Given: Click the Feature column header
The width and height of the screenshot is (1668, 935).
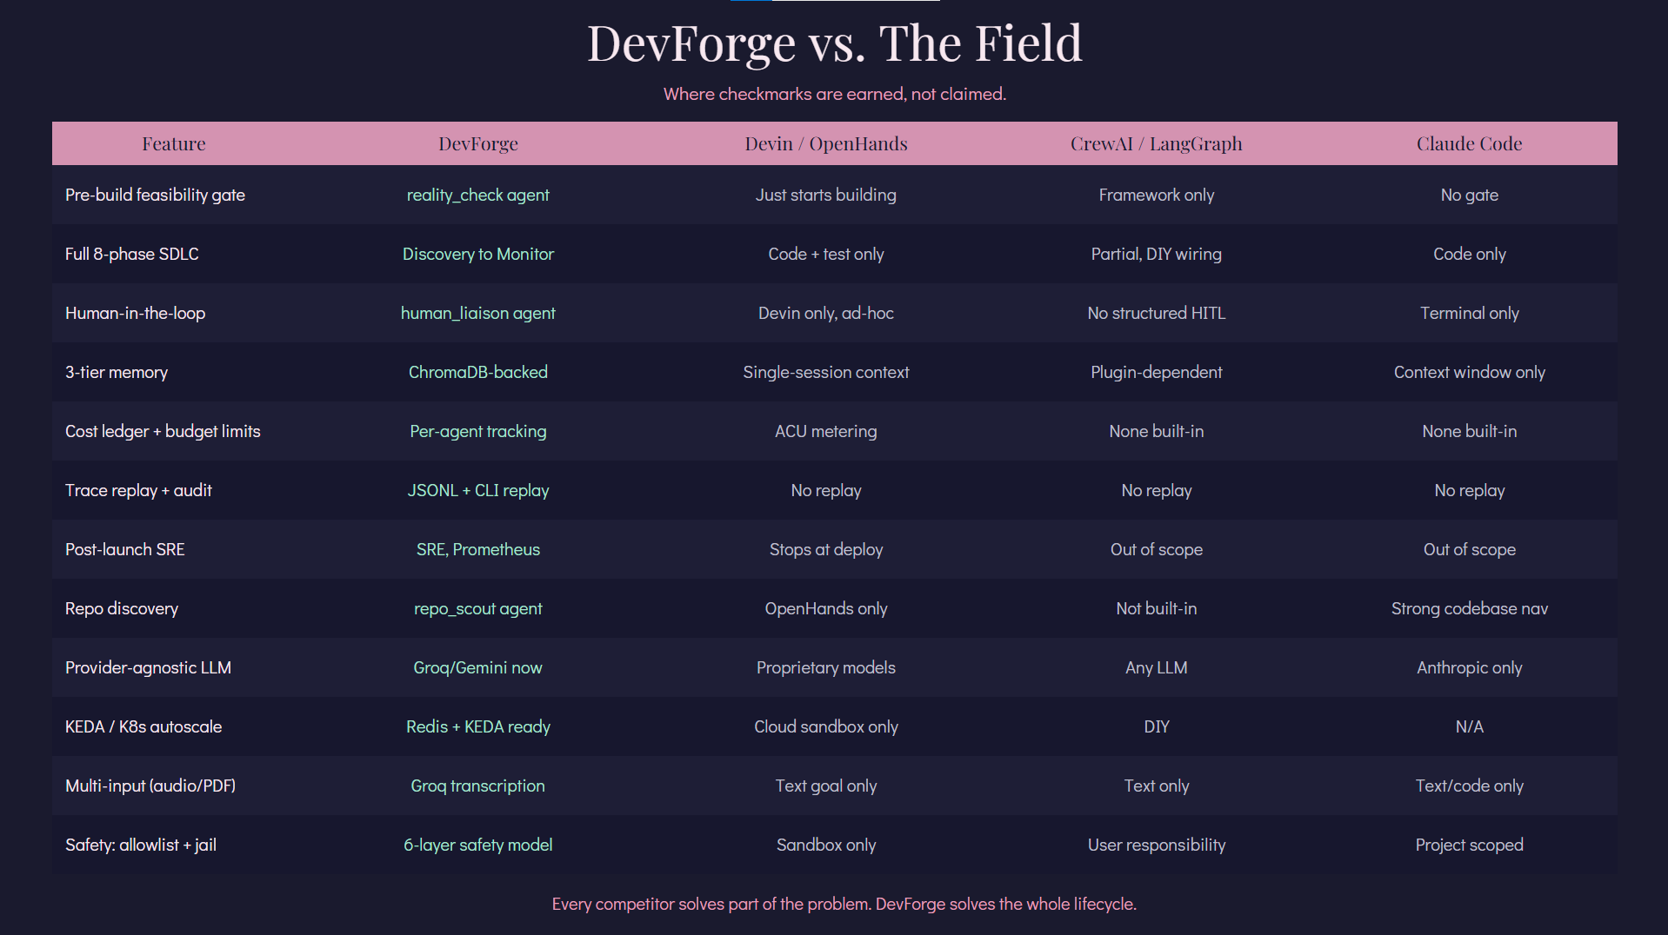Looking at the screenshot, I should click(x=174, y=143).
